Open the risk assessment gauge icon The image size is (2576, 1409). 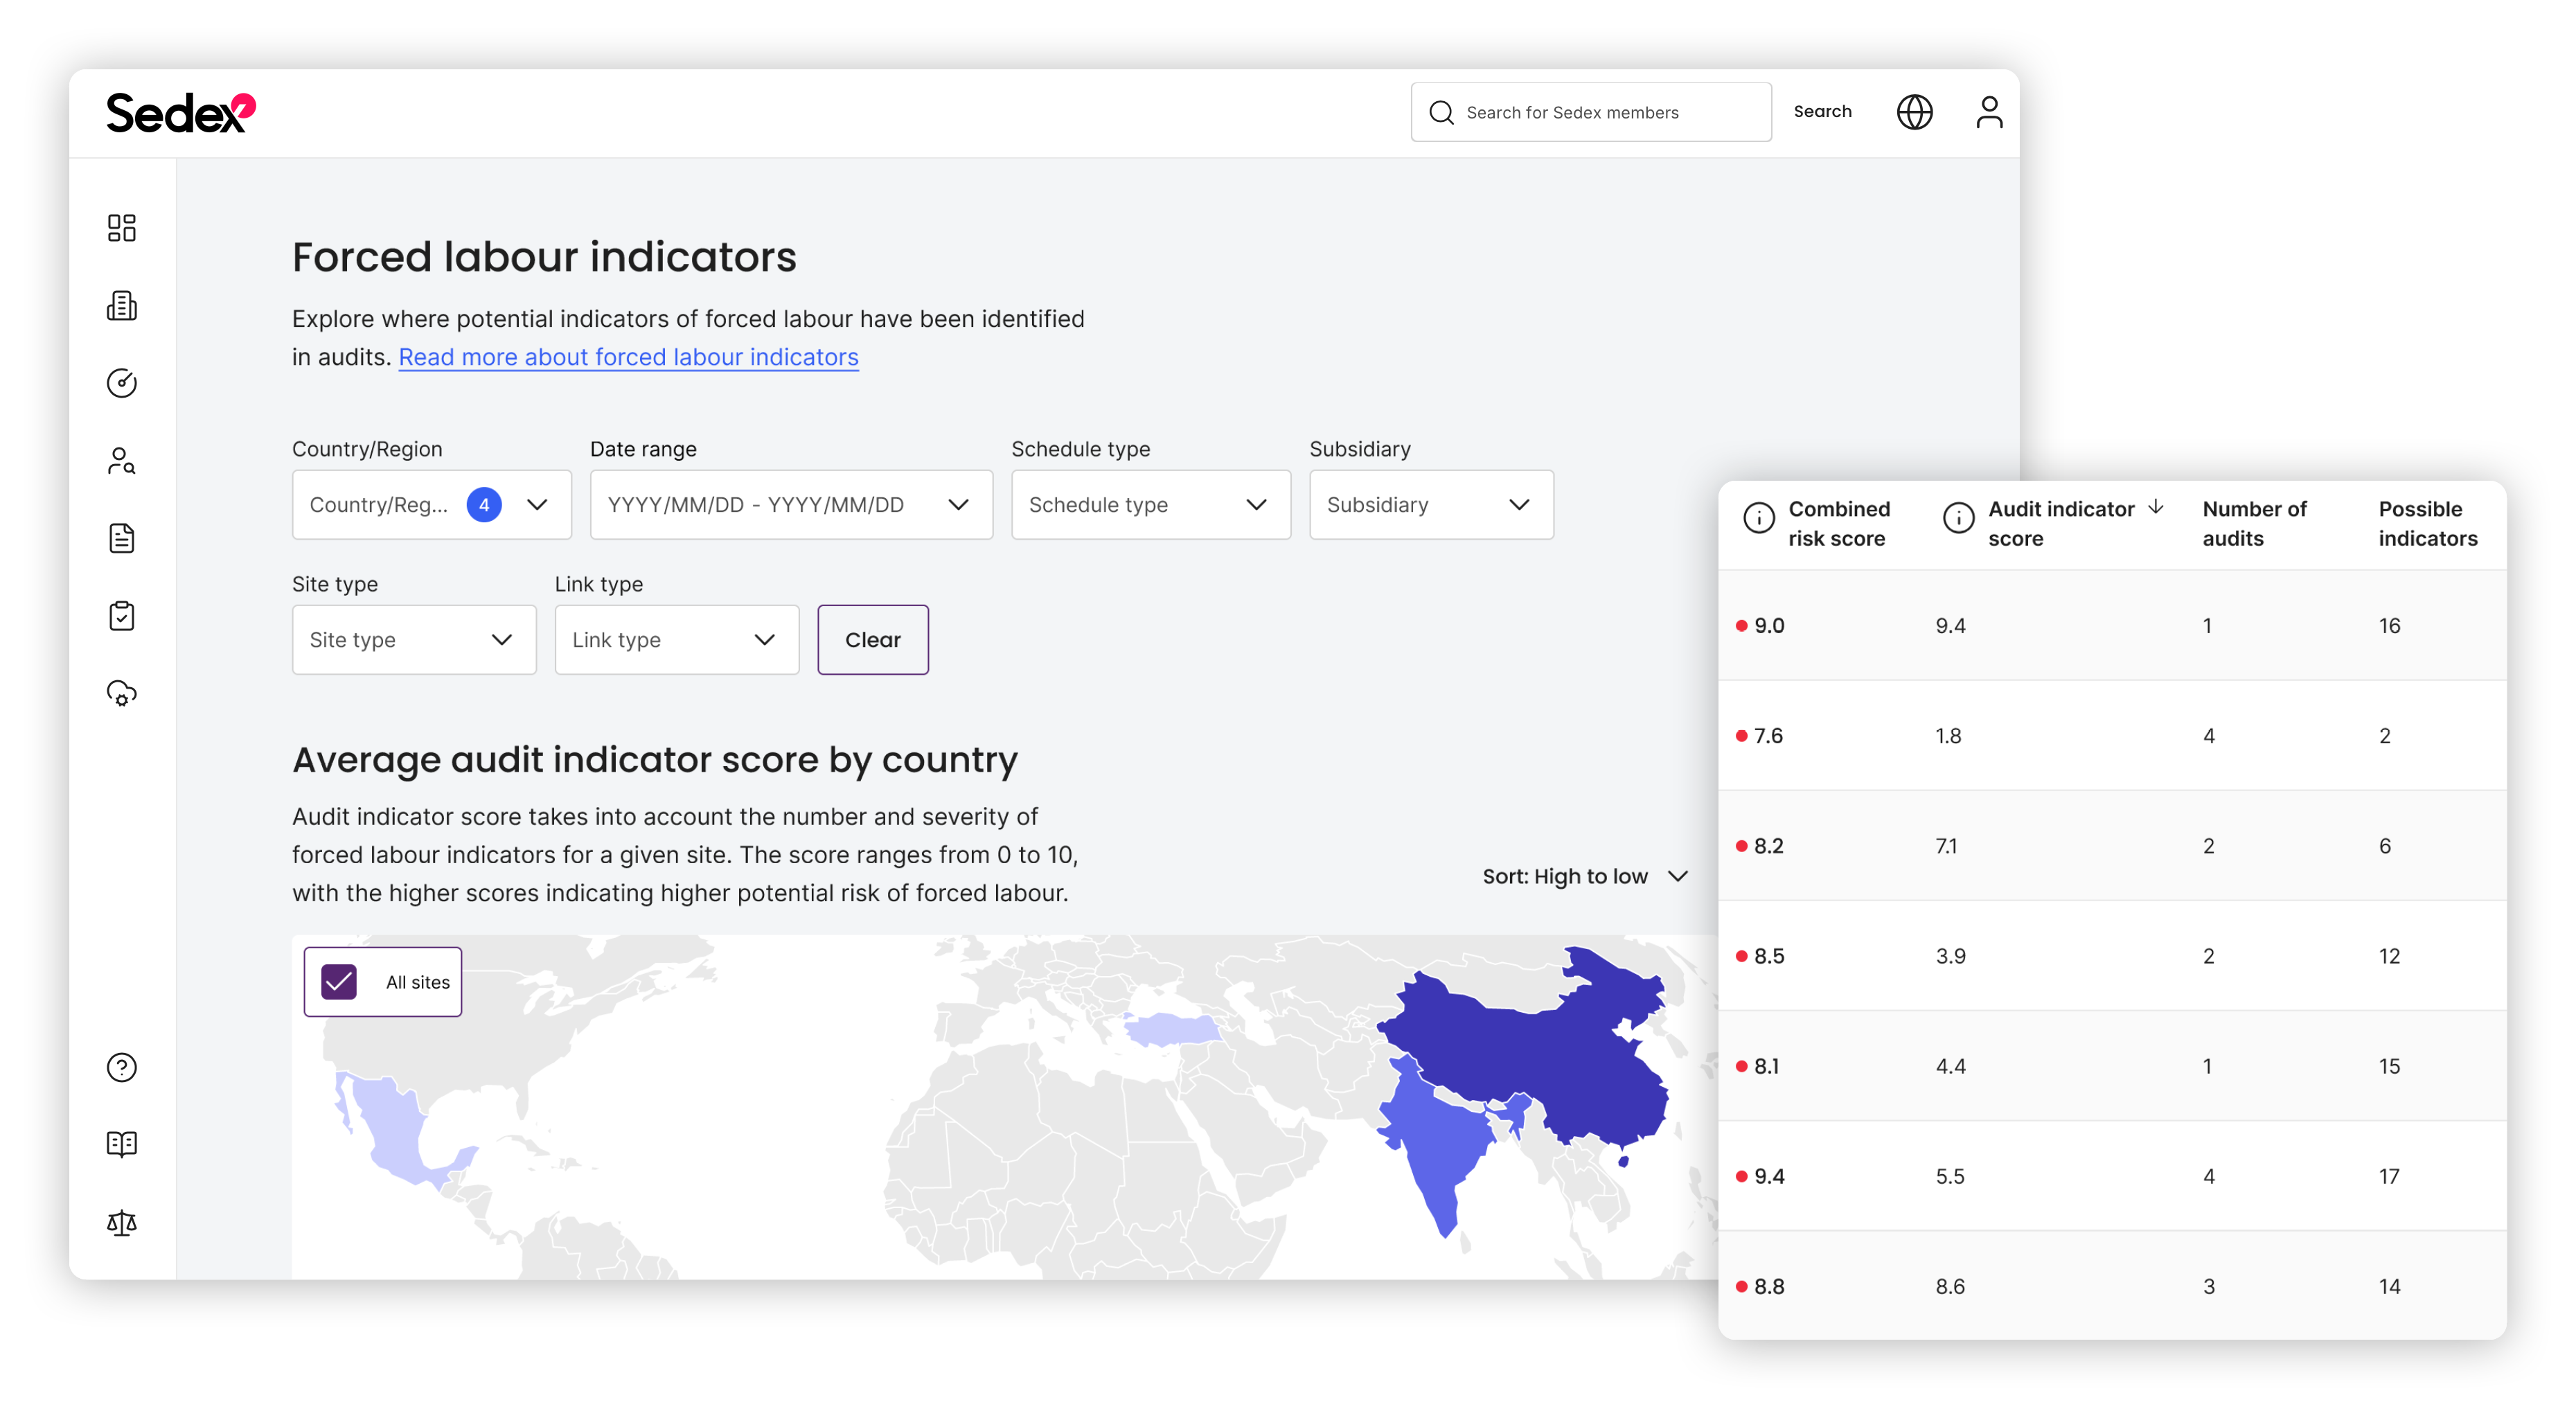click(x=122, y=383)
